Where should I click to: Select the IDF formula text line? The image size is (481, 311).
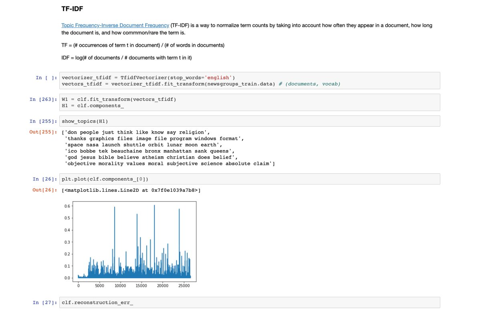[x=126, y=58]
